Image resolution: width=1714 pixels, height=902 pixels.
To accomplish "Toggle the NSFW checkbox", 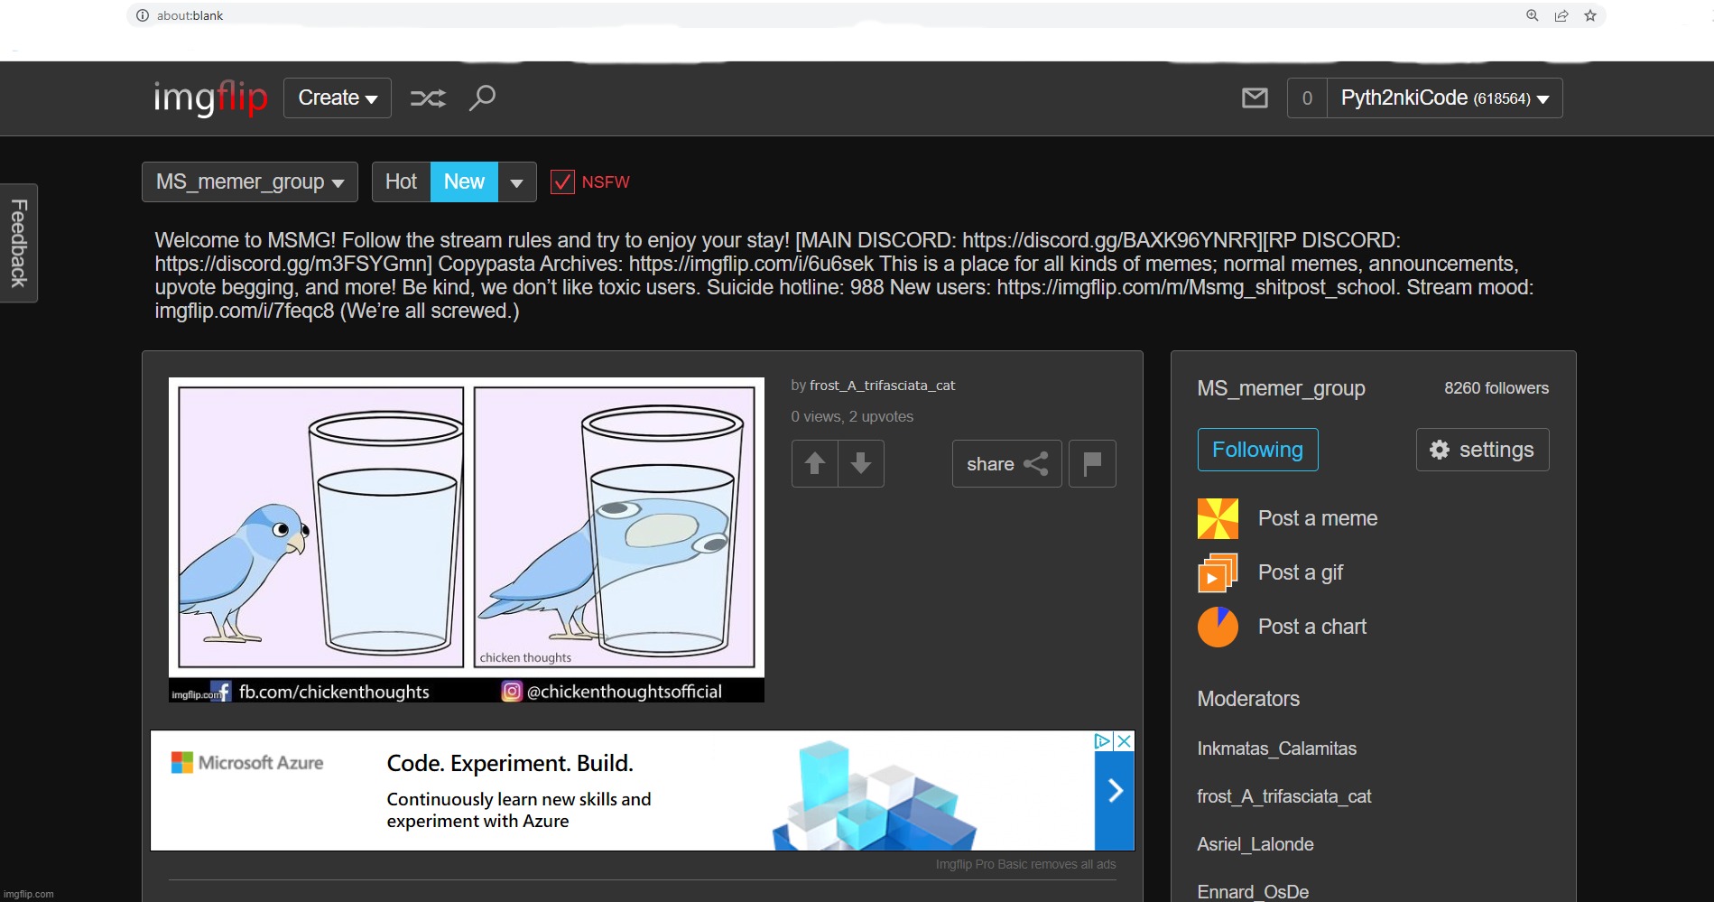I will 562,181.
